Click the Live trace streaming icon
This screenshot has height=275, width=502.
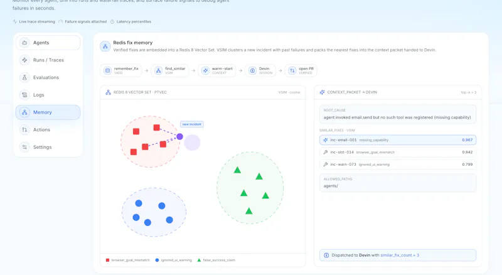14,22
